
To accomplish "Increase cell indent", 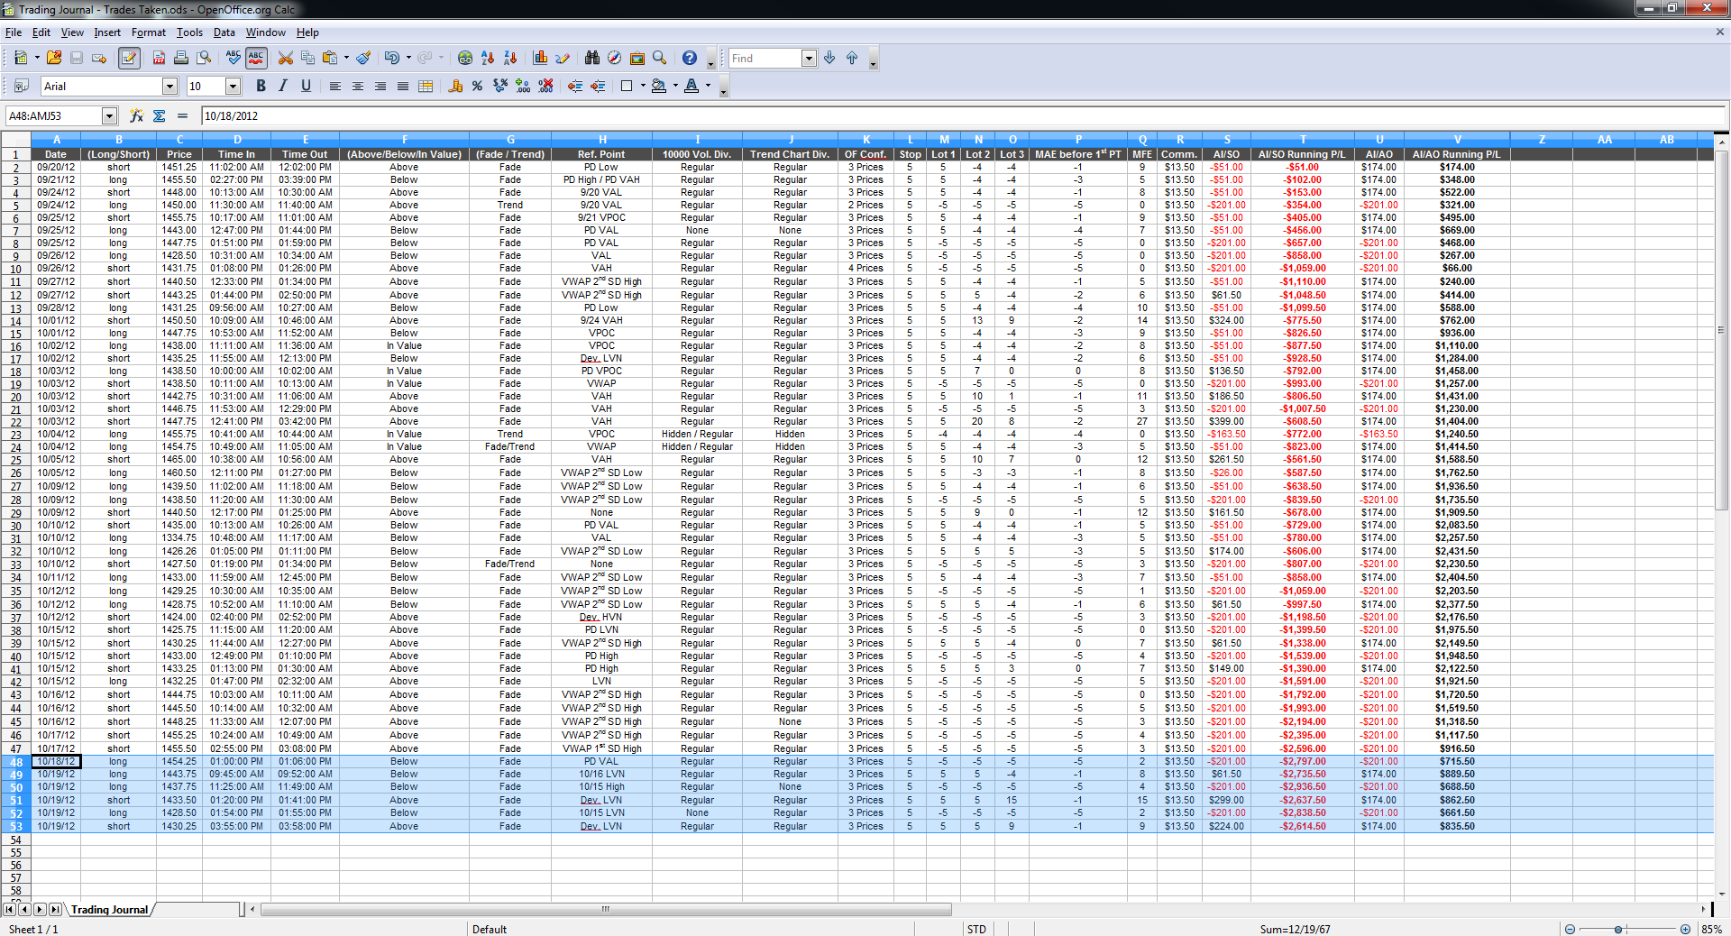I will (x=598, y=86).
